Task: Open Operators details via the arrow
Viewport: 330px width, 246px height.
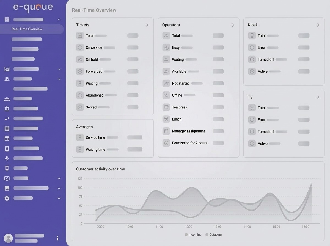Action: tap(232, 25)
